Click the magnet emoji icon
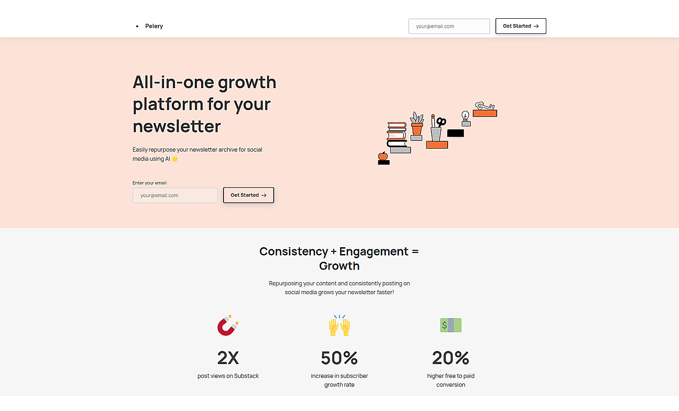 [228, 325]
